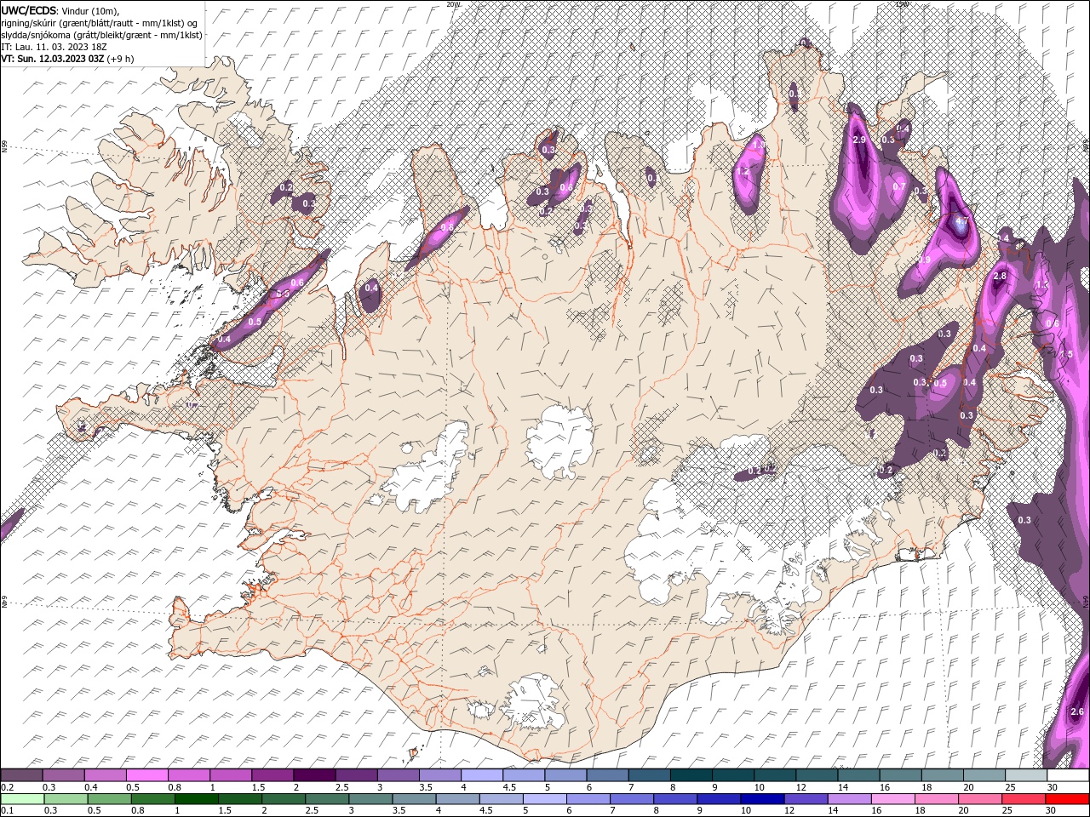Select the 2.8 value on the eastern coast
1090x817 pixels.
(1001, 276)
